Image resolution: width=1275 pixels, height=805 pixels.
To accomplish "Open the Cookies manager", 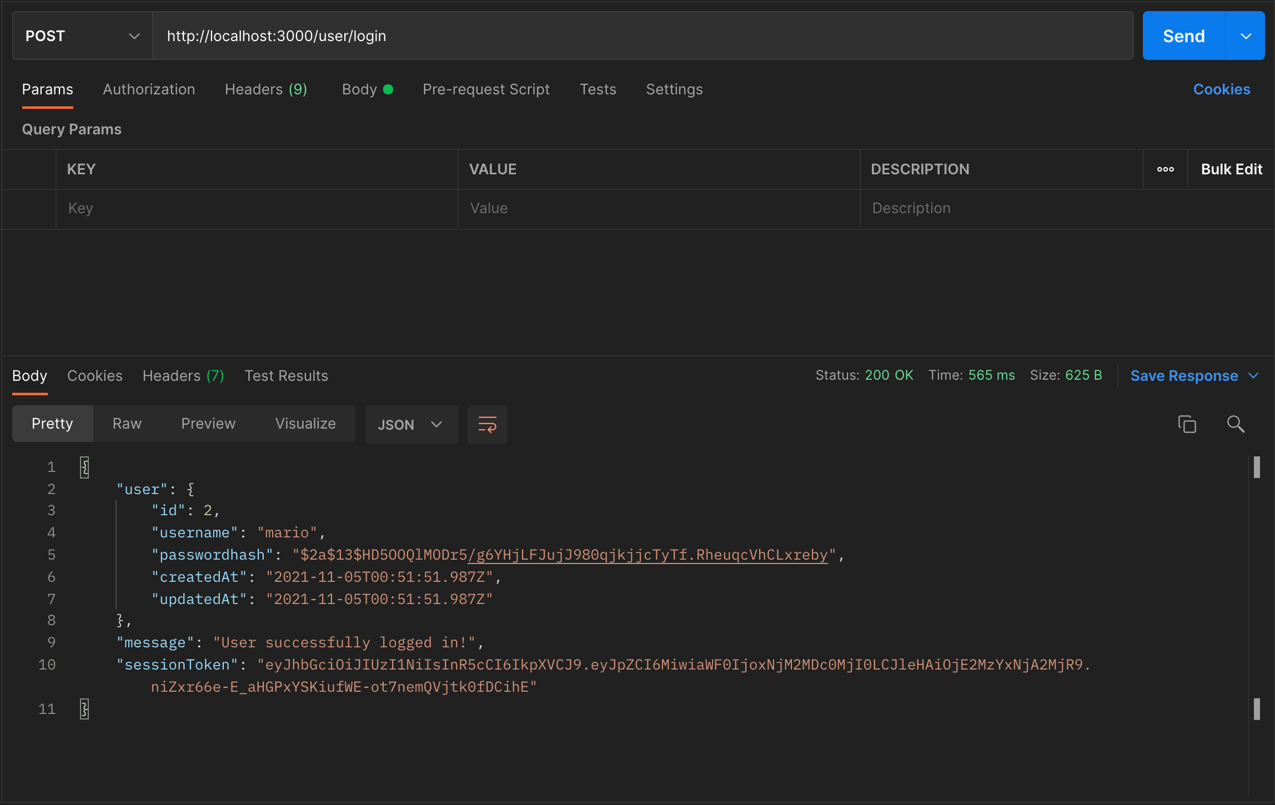I will click(x=1221, y=89).
